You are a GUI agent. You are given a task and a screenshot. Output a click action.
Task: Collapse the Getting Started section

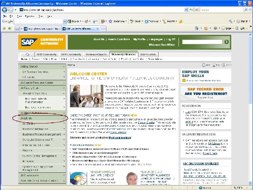(x=64, y=66)
